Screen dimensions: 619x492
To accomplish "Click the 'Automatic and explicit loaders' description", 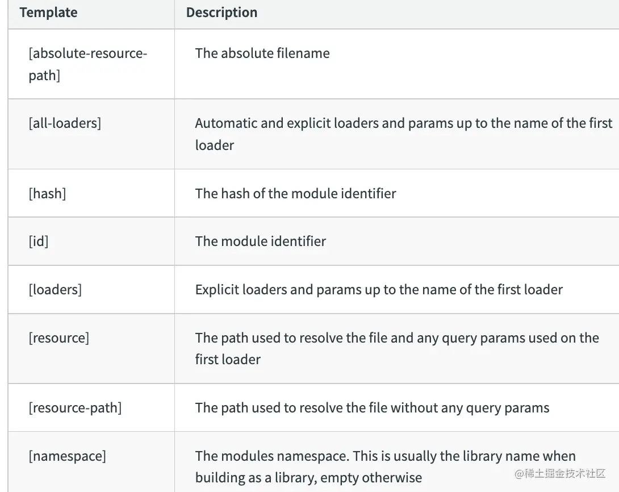I will 403,134.
